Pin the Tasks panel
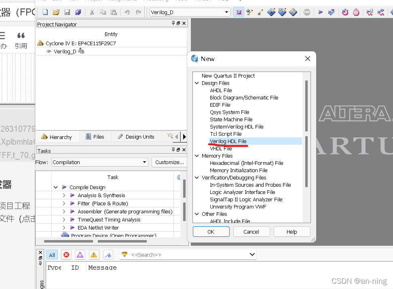This screenshot has height=289, width=393. (x=173, y=150)
